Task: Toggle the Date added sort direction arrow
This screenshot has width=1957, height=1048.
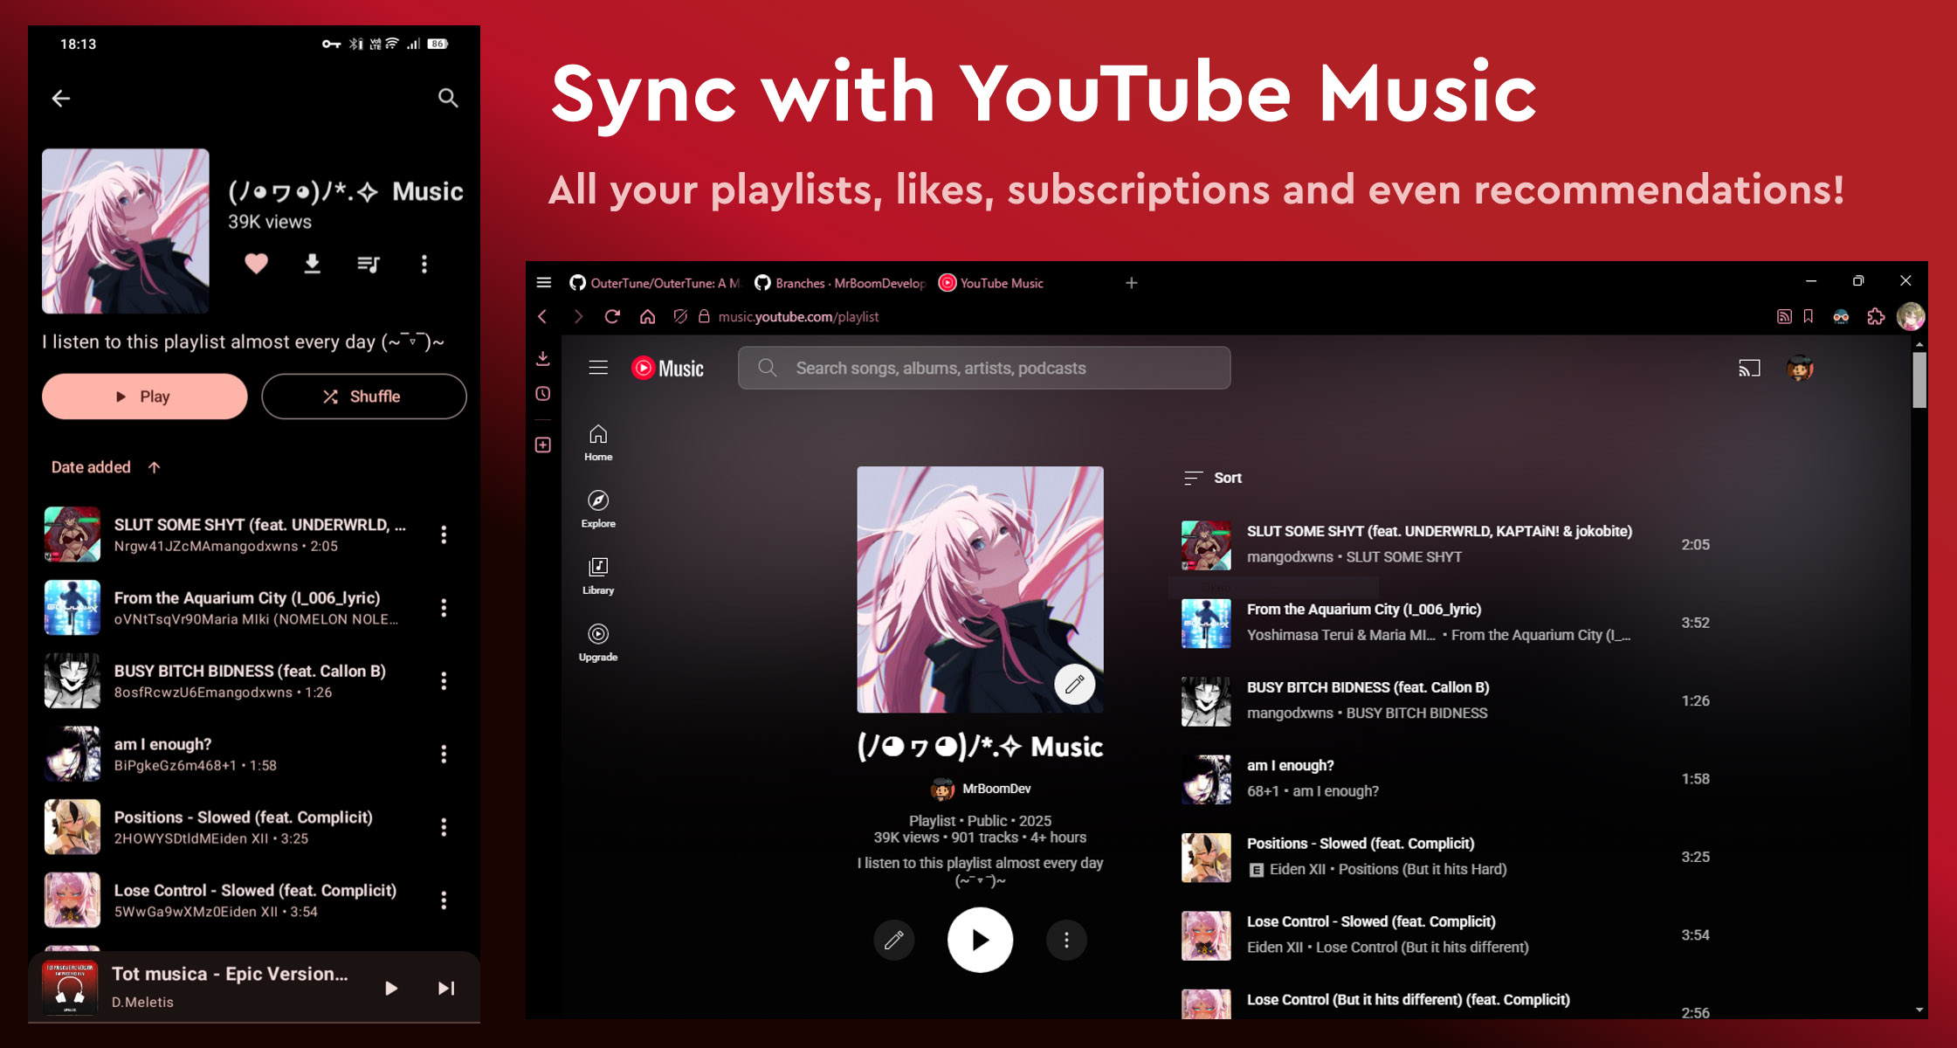Action: coord(154,467)
